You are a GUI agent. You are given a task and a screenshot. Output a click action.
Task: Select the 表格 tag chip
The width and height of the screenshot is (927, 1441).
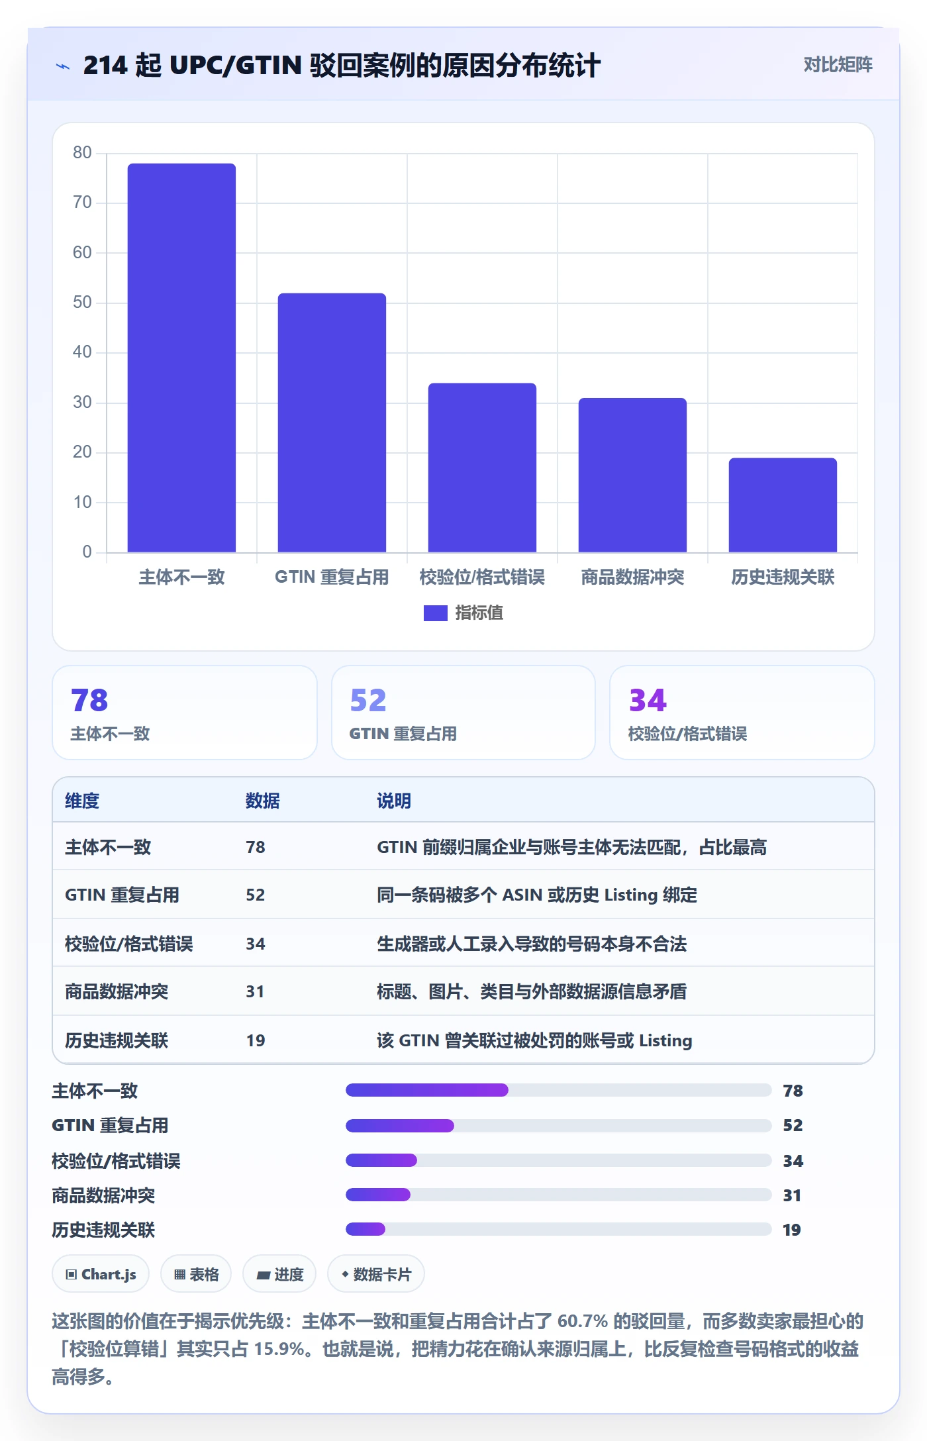click(x=196, y=1273)
